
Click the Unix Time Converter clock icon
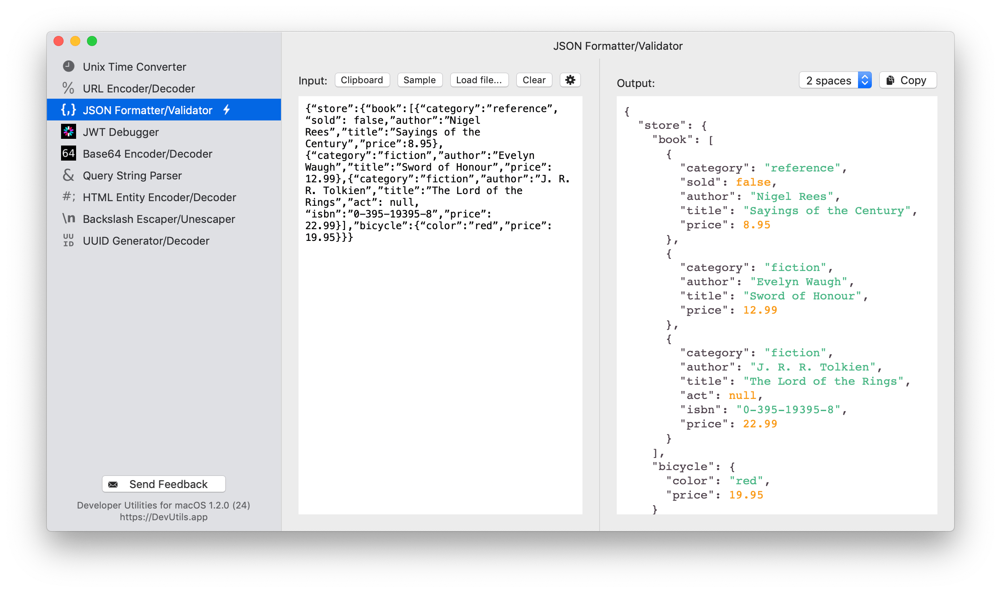69,66
